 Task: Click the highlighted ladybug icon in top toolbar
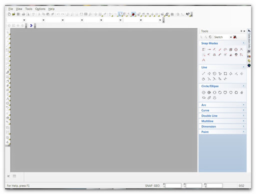133,14
